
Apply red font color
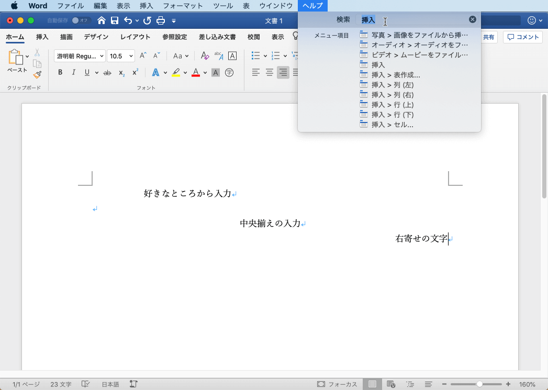coord(196,73)
